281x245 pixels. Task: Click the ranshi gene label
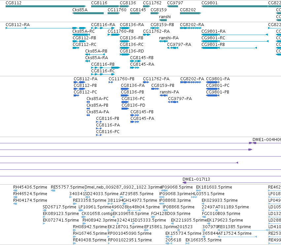pos(165,17)
